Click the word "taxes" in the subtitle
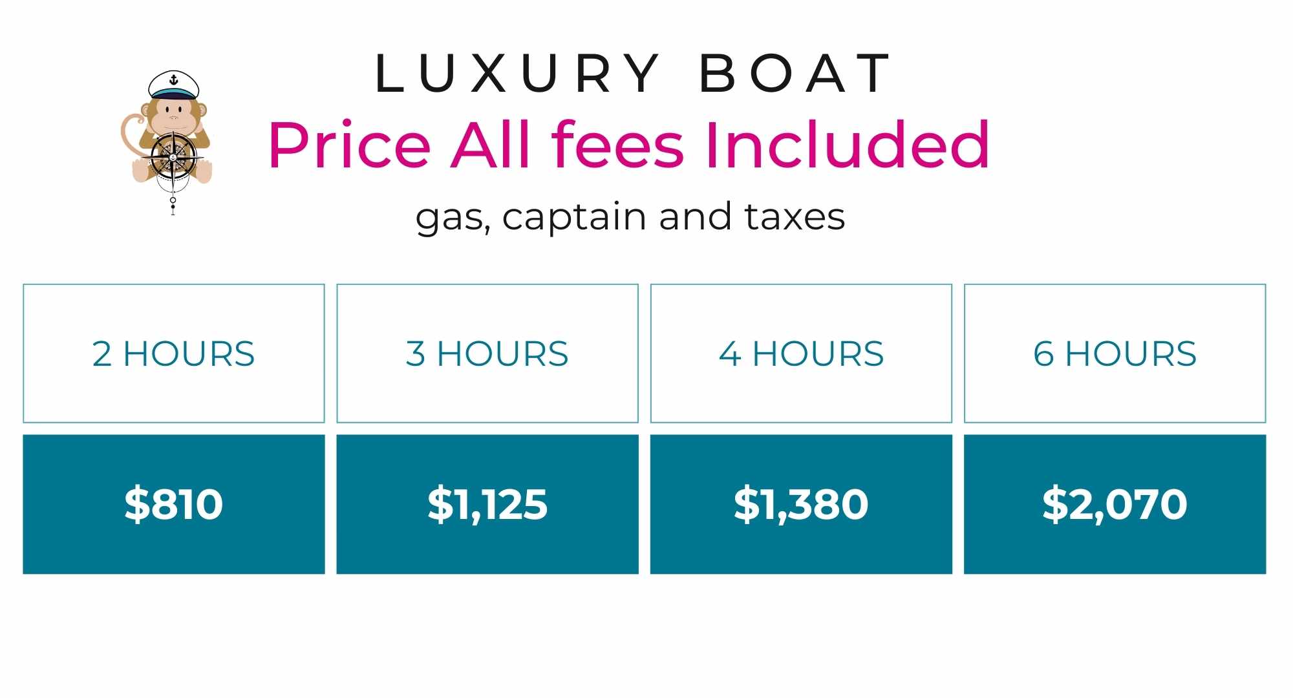 (795, 217)
